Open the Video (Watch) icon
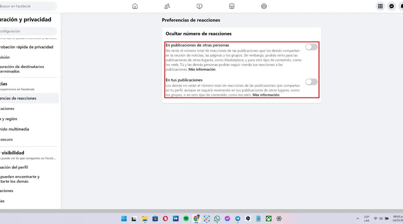403x224 pixels. tap(199, 6)
